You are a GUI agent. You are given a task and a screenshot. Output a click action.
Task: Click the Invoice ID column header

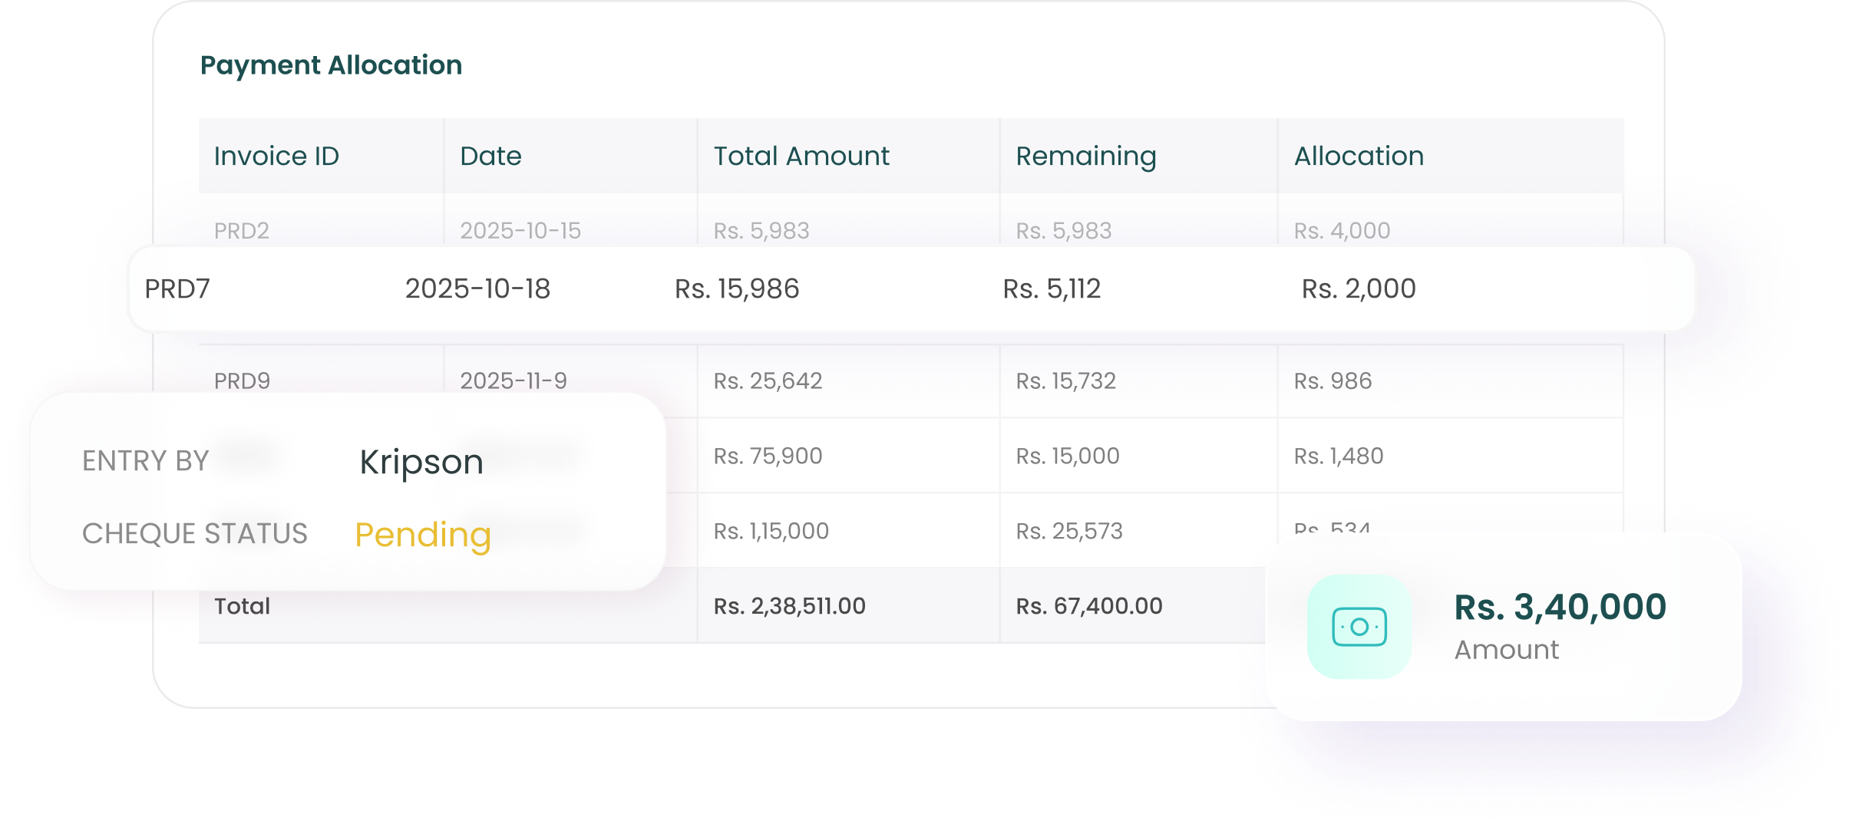(276, 156)
